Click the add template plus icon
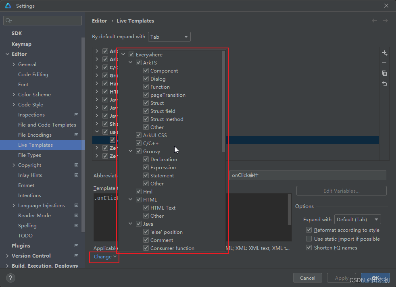 (384, 53)
